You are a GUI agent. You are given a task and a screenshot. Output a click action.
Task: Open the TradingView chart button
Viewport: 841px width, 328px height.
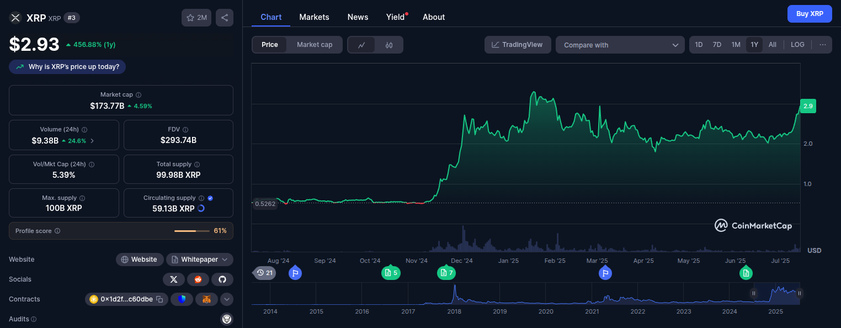click(518, 45)
